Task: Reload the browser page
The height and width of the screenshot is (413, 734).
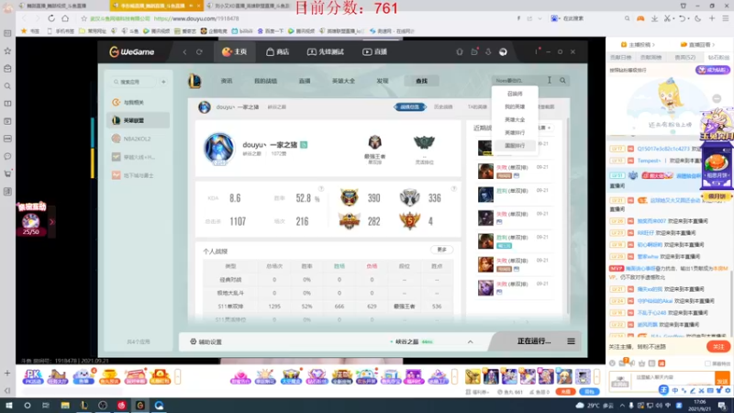Action: tap(51, 18)
